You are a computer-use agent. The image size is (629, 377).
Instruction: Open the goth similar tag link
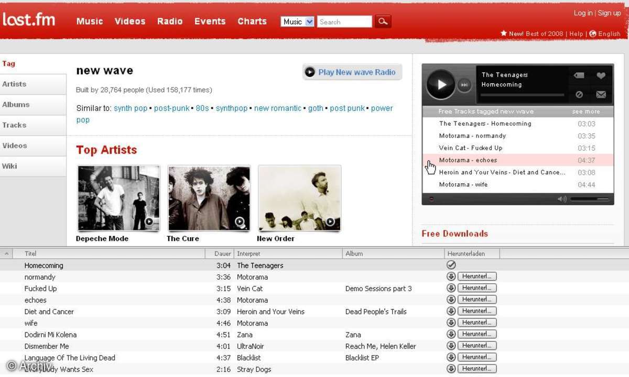pos(316,108)
